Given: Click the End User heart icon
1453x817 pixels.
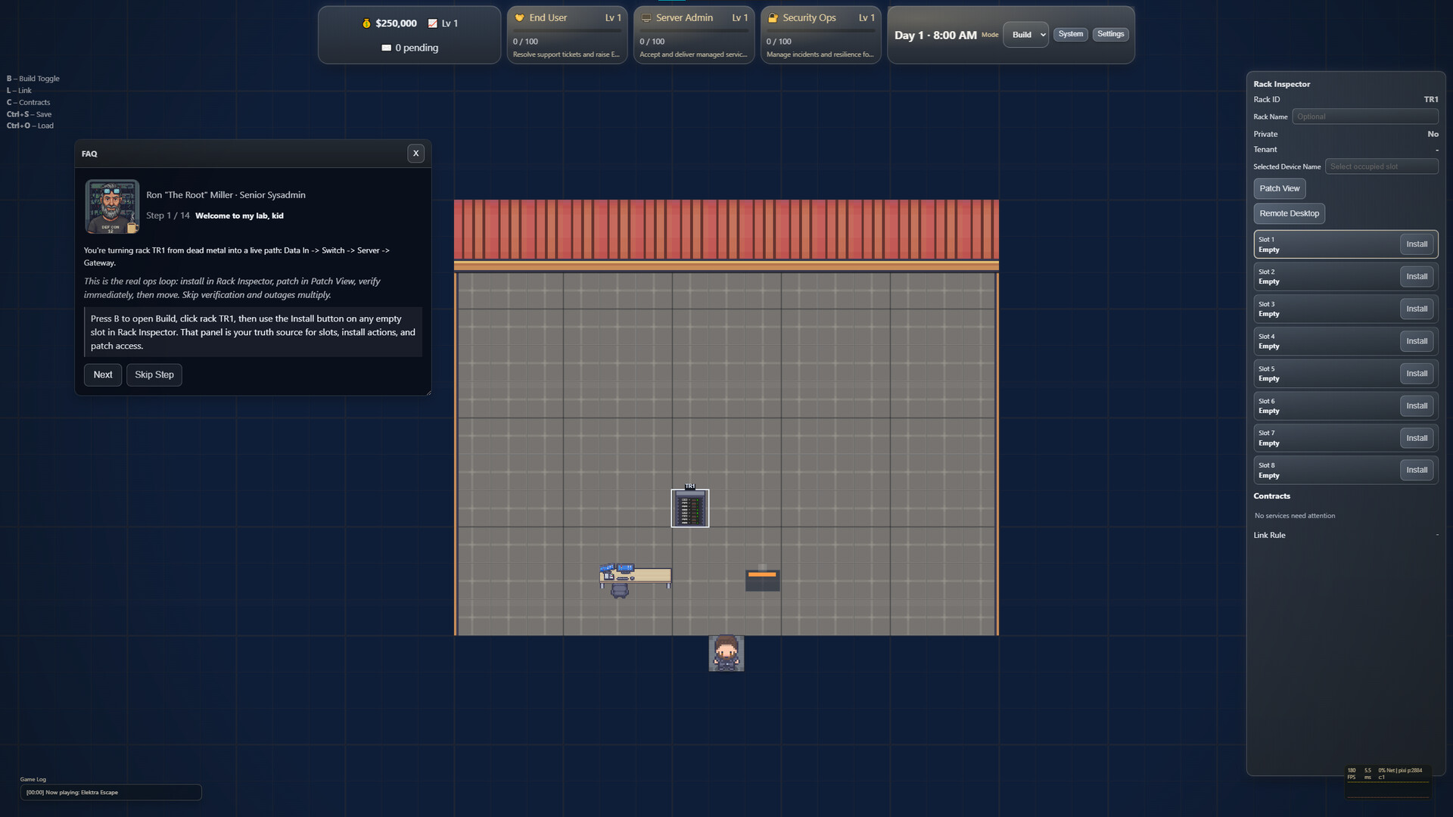Looking at the screenshot, I should [x=520, y=18].
